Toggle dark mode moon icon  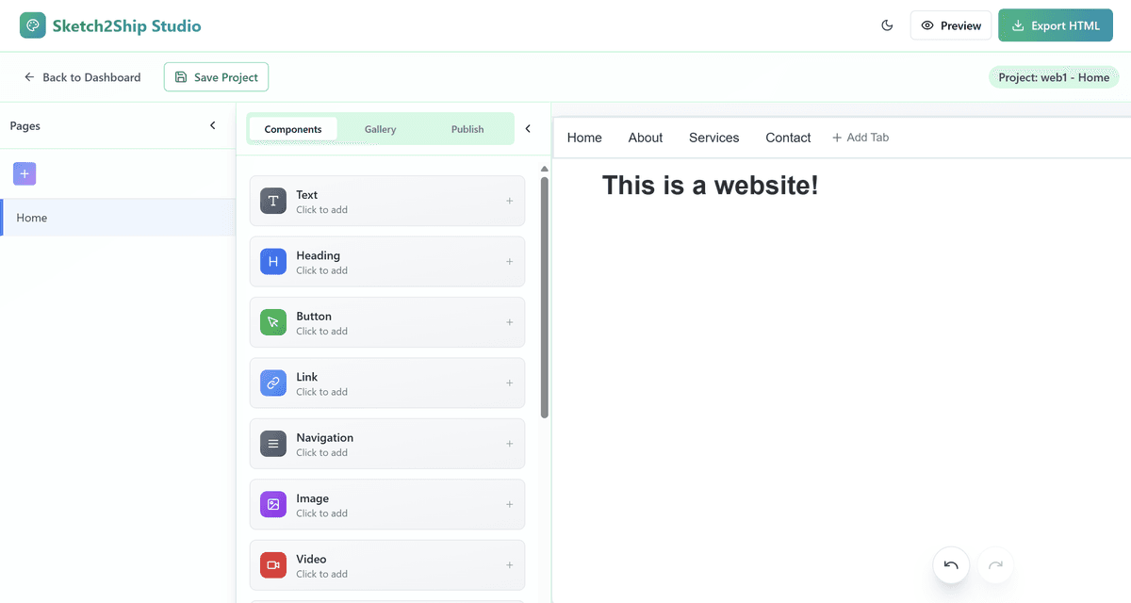(887, 25)
